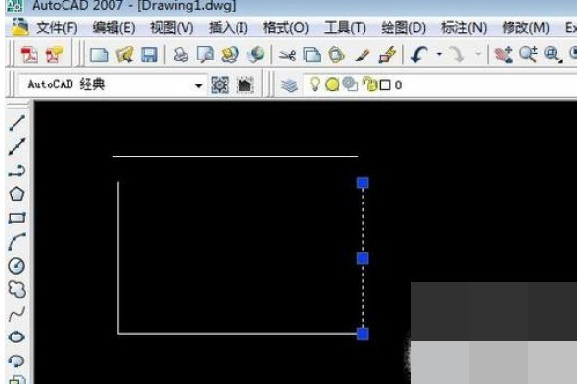Click the My Workspace house icon
The image size is (577, 384).
point(244,85)
